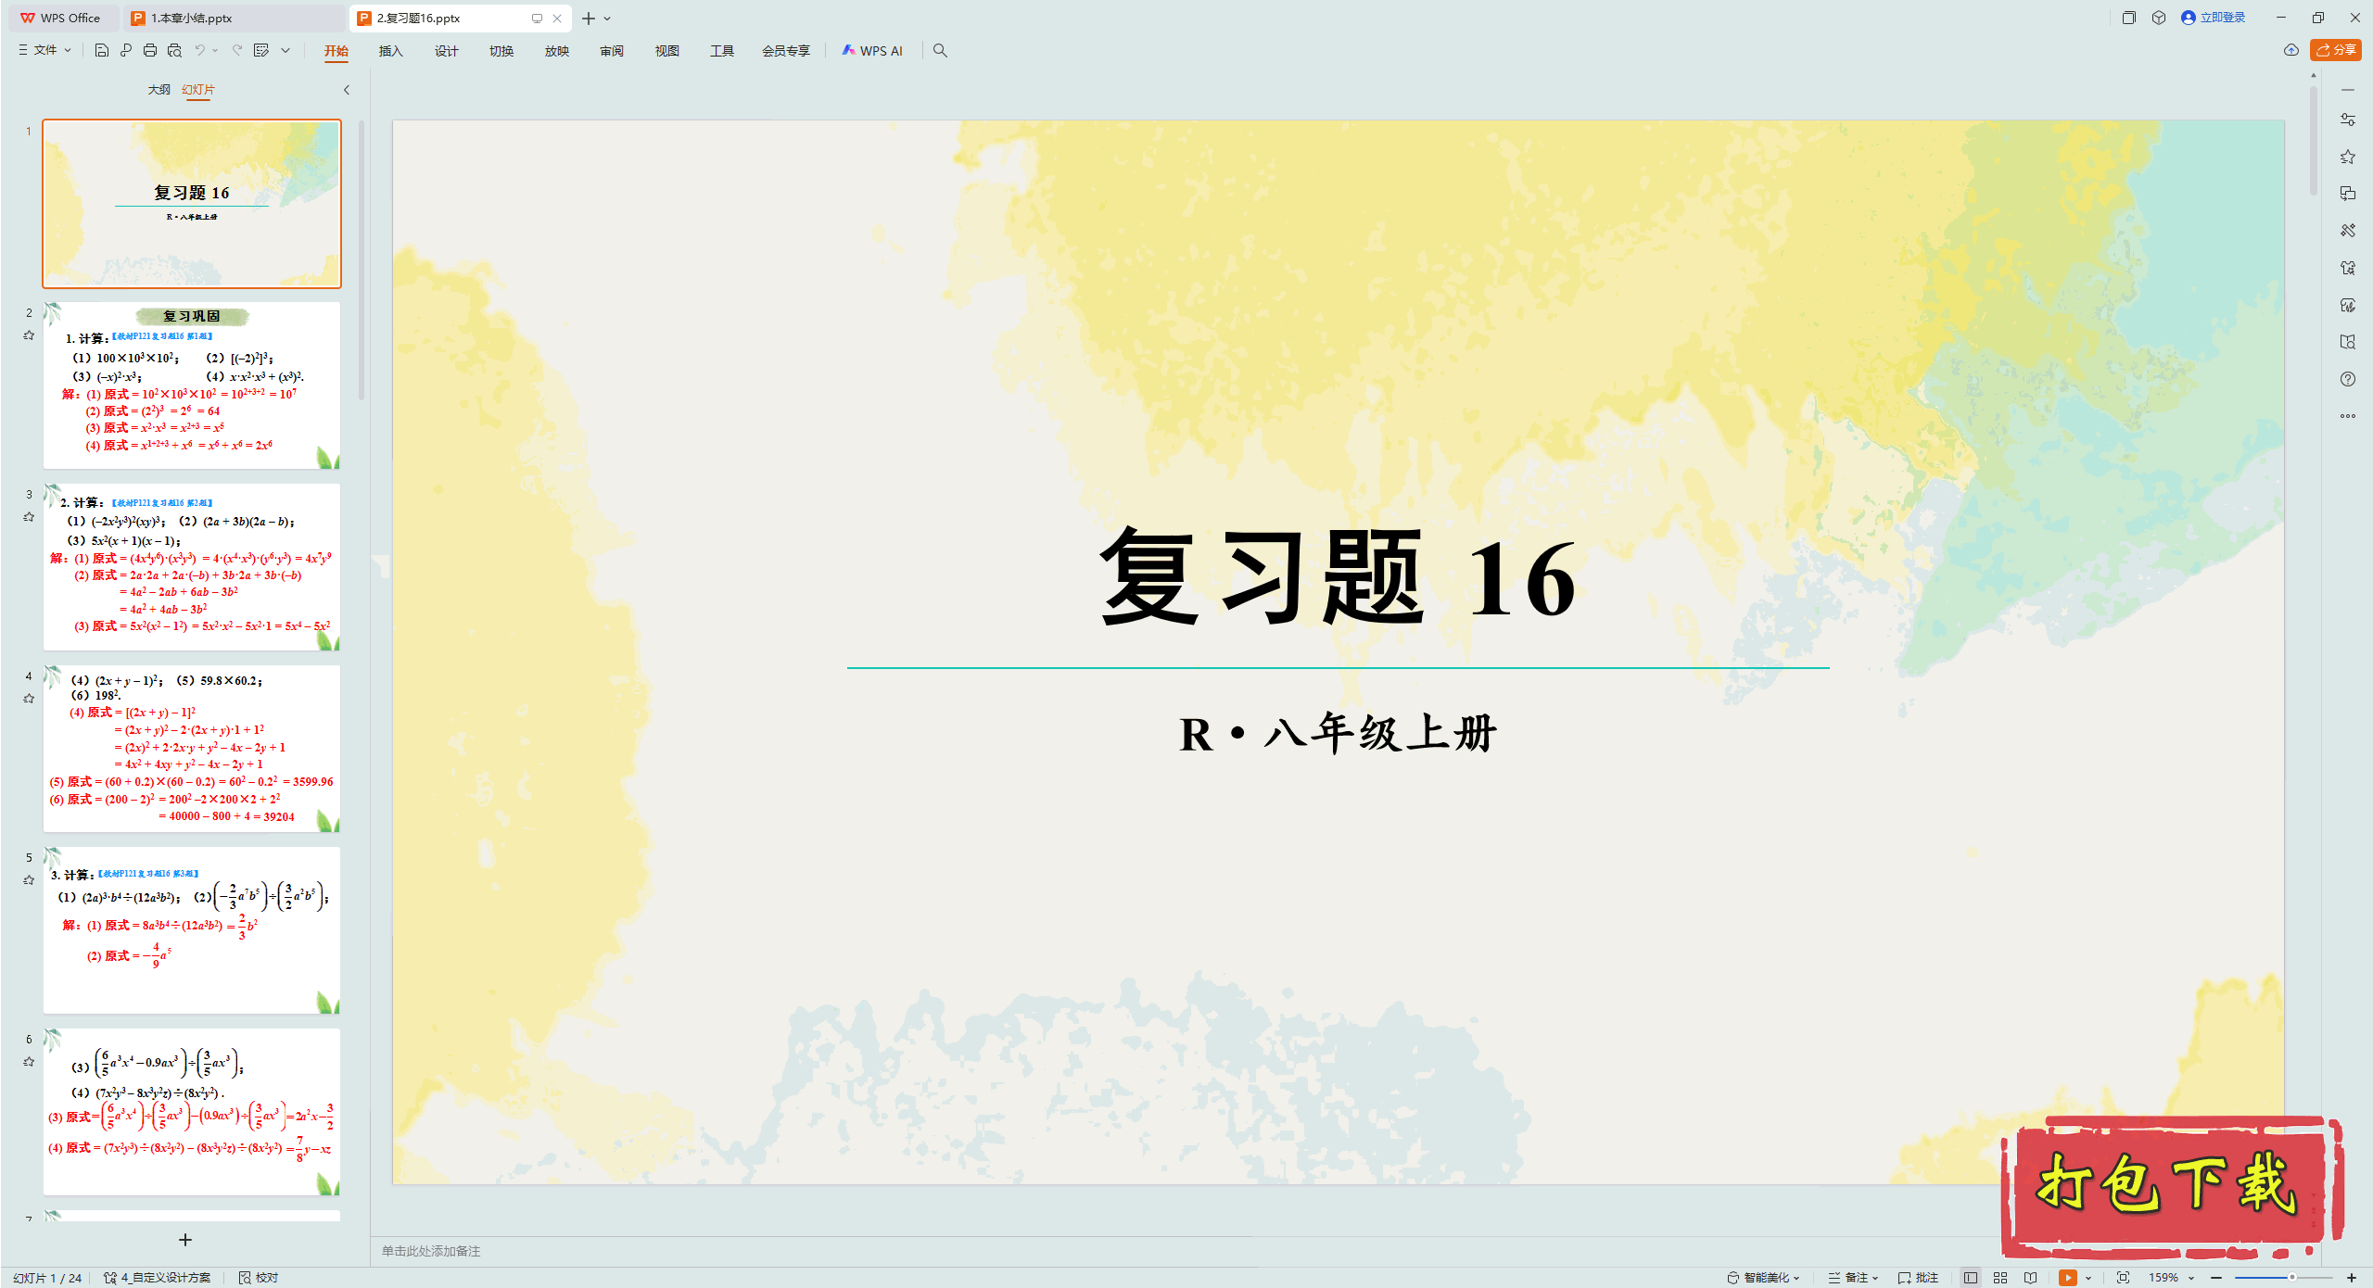Viewport: 2373px width, 1288px height.
Task: Switch to the 设计 ribbon tab
Action: pos(446,51)
